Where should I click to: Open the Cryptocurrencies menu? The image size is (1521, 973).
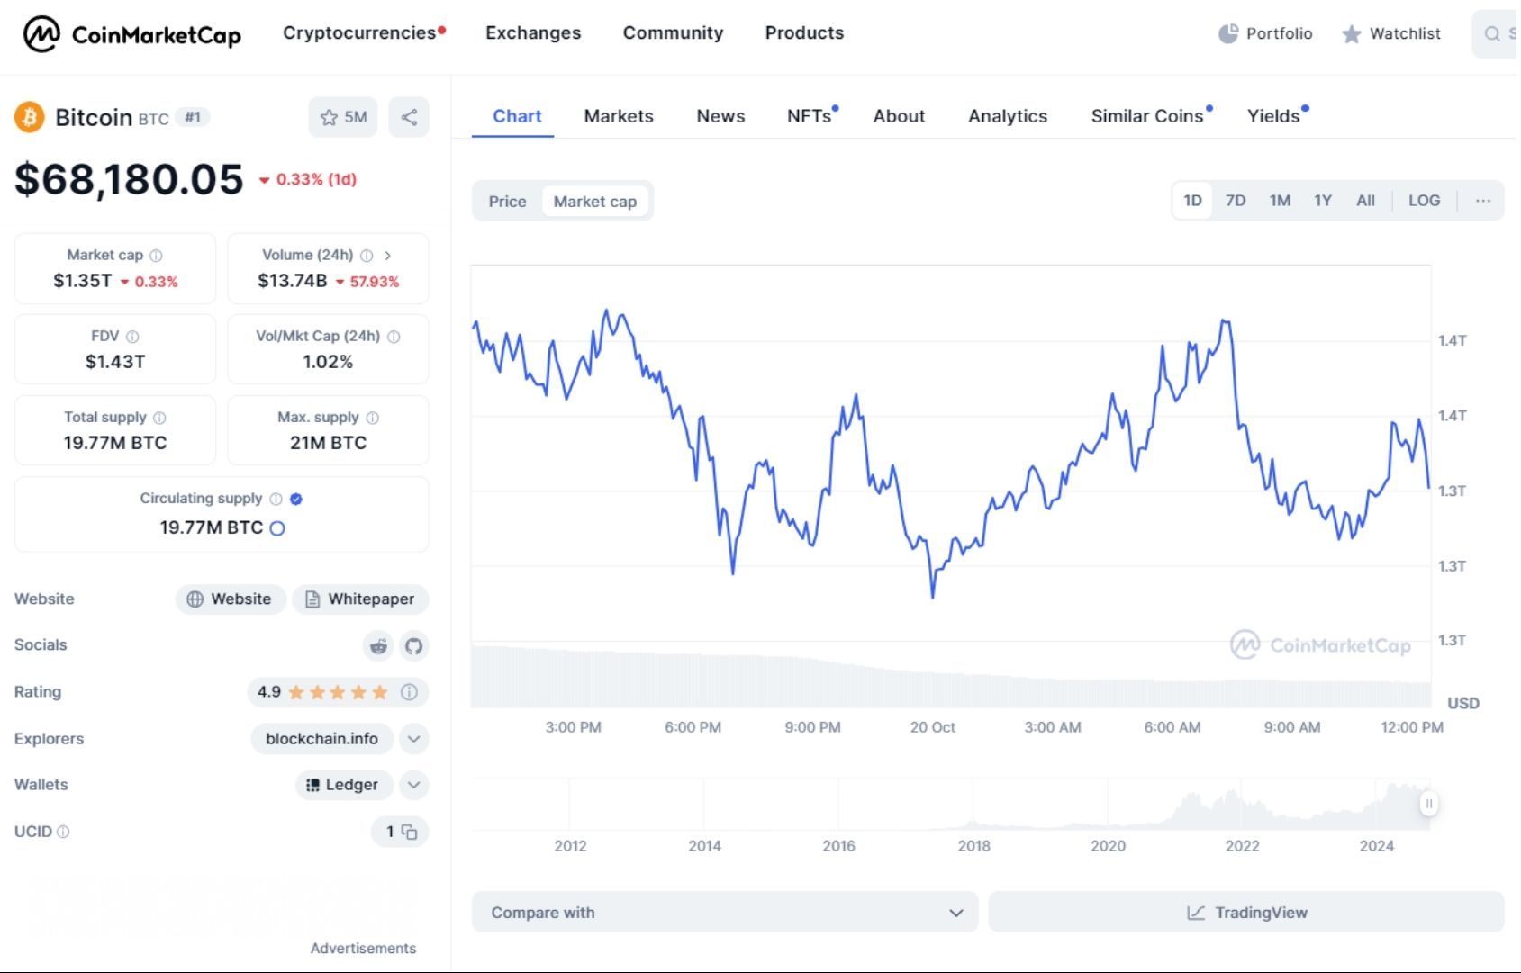[x=357, y=32]
